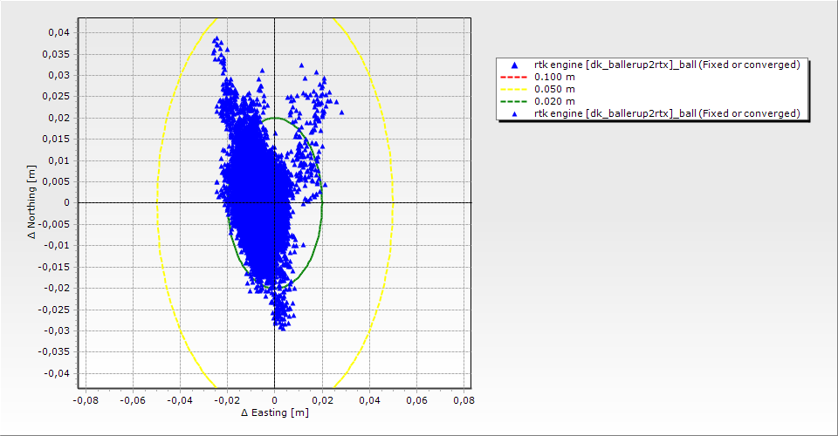Click the Δ Easting [m] axis title
Viewport: 838px width, 436px height.
coord(275,412)
